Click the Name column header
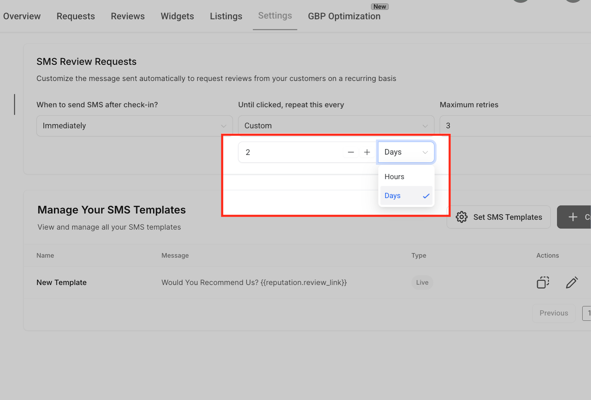 (45, 256)
